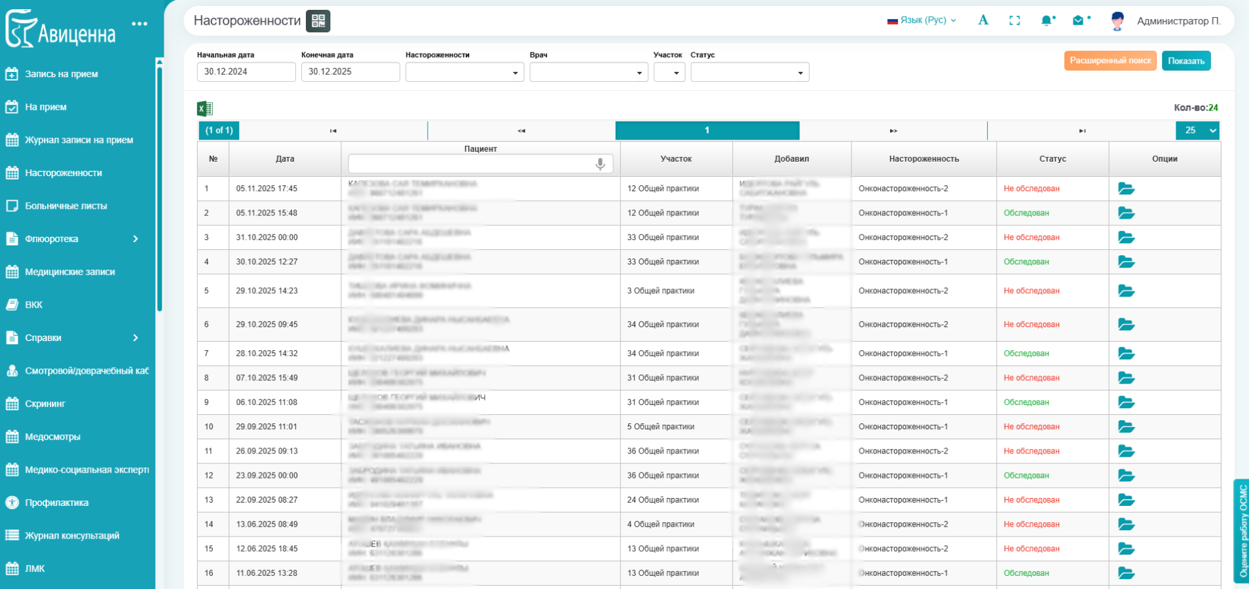The height and width of the screenshot is (589, 1249).
Task: Click the Расширенный поиск button
Action: tap(1110, 61)
